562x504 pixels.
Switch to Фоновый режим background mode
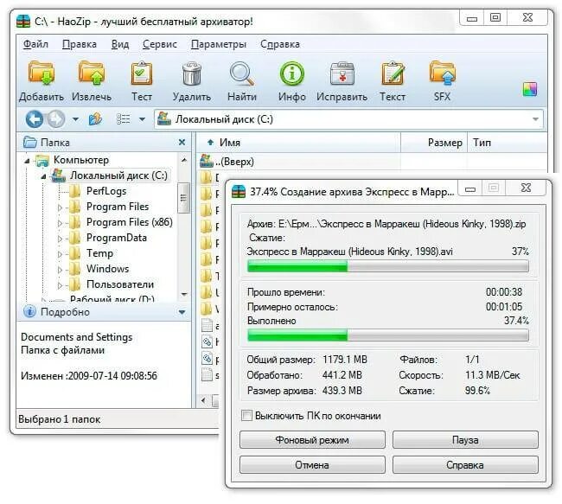click(x=312, y=439)
